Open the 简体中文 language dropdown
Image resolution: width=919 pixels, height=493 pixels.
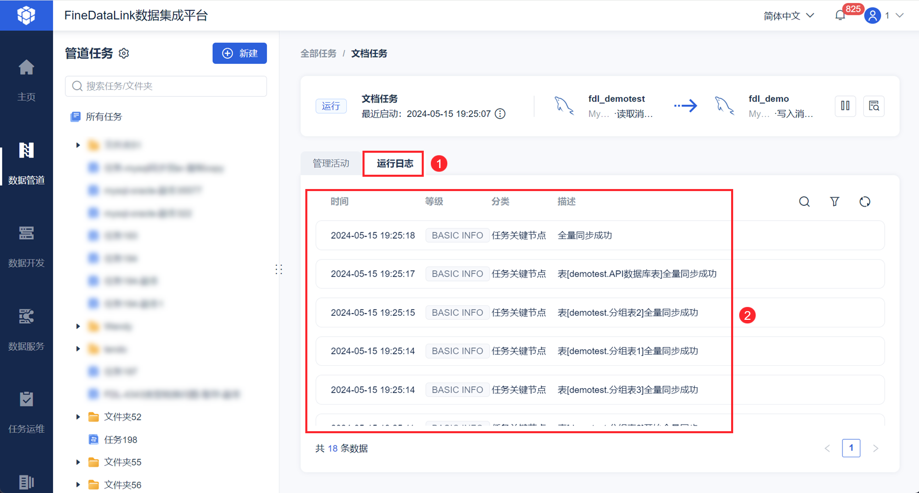coord(789,16)
